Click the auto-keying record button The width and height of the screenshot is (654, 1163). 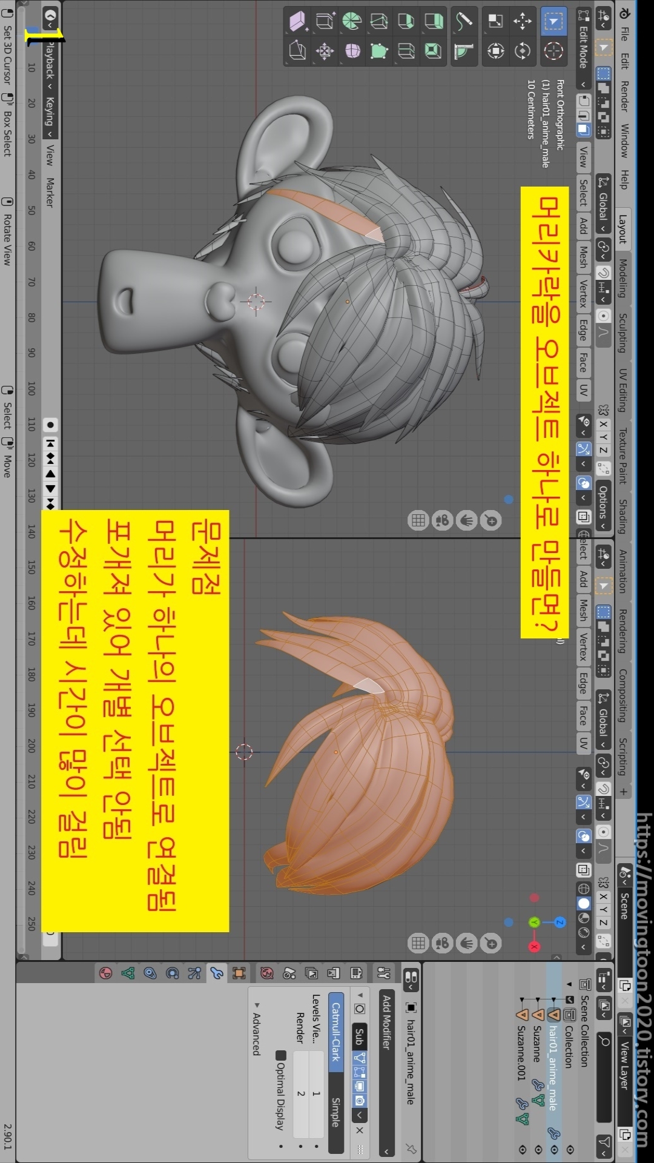50,425
